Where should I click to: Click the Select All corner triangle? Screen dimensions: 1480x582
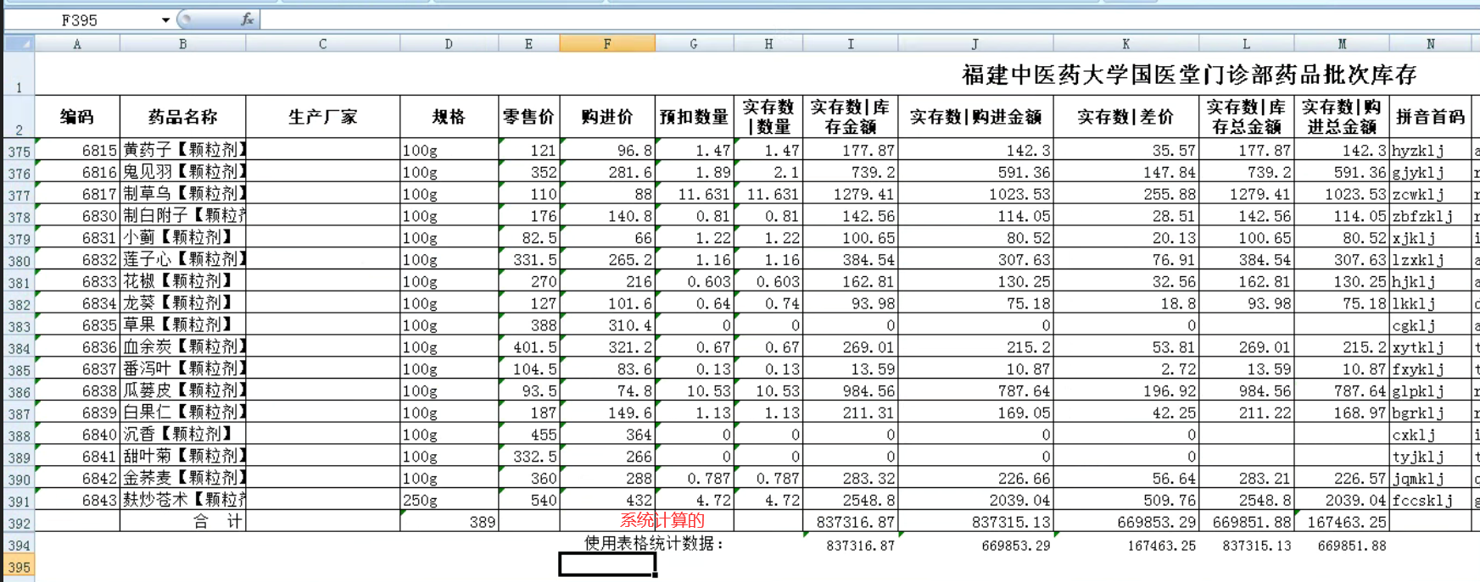point(19,44)
